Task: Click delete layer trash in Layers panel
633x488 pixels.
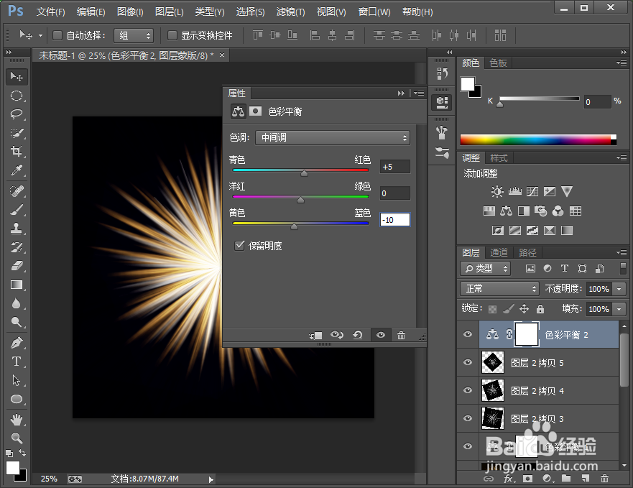Action: coord(604,479)
